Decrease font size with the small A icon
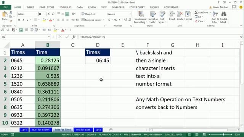The image size is (244, 137). click(53, 14)
